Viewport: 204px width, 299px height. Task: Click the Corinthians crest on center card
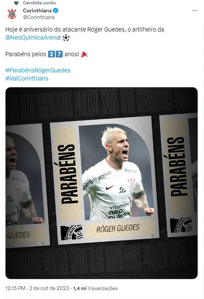pyautogui.click(x=72, y=233)
